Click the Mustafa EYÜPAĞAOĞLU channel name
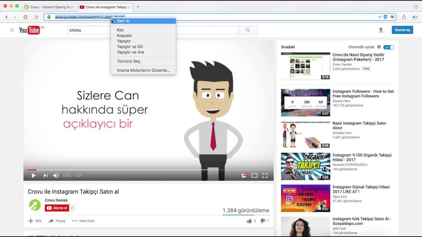The image size is (422, 237). click(x=350, y=165)
